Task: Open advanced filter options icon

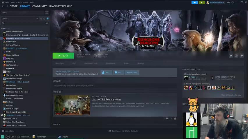Action: click(47, 23)
